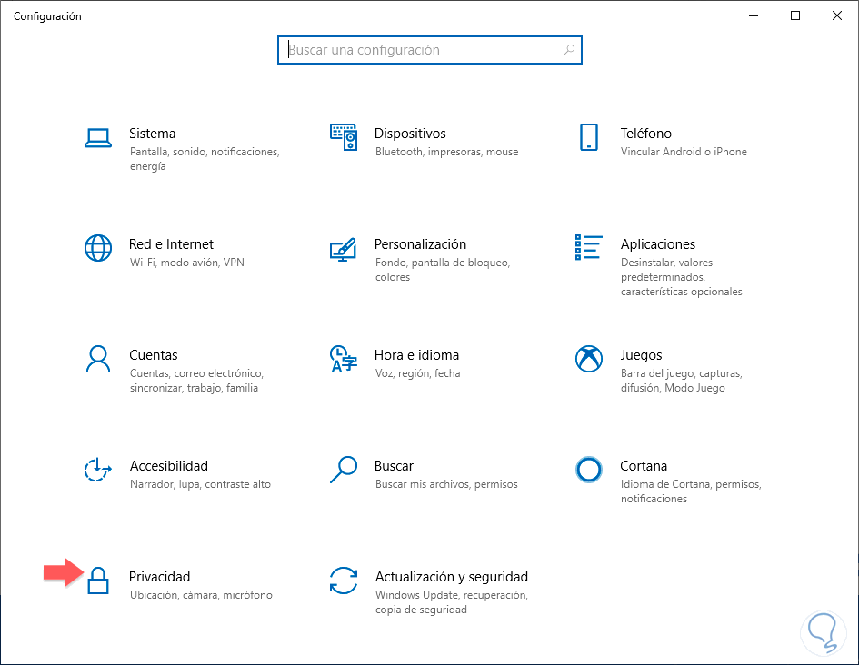Click text 'Barra del juego, capturas, difusión, Modo Juego'

(x=682, y=381)
